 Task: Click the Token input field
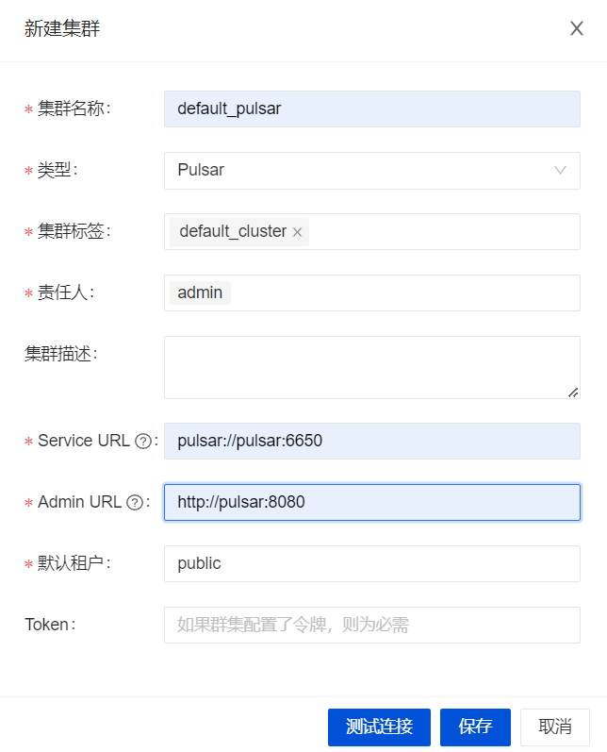click(x=371, y=625)
